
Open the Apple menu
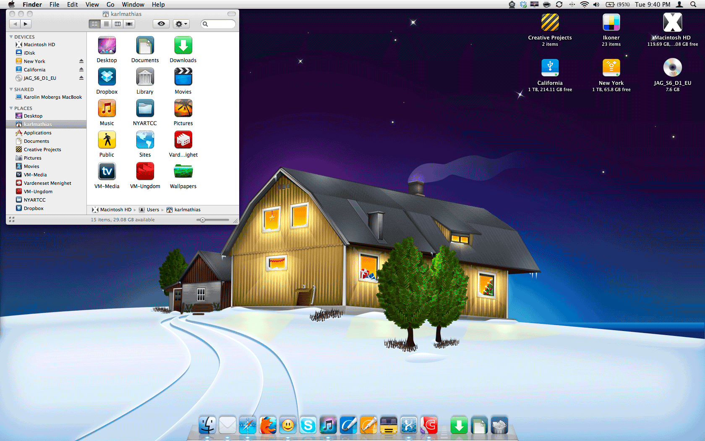pos(11,5)
